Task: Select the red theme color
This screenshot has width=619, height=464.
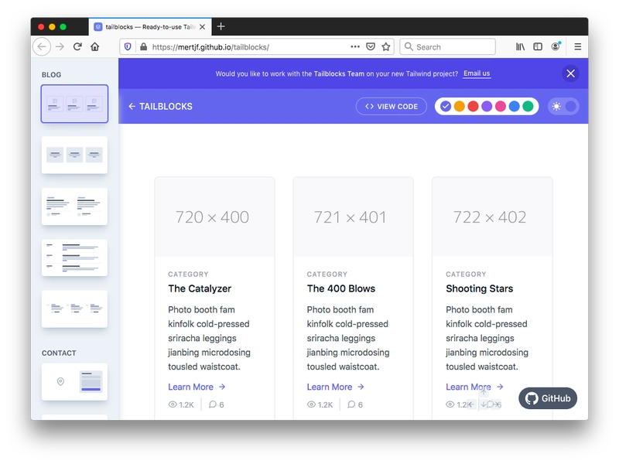Action: pyautogui.click(x=473, y=107)
